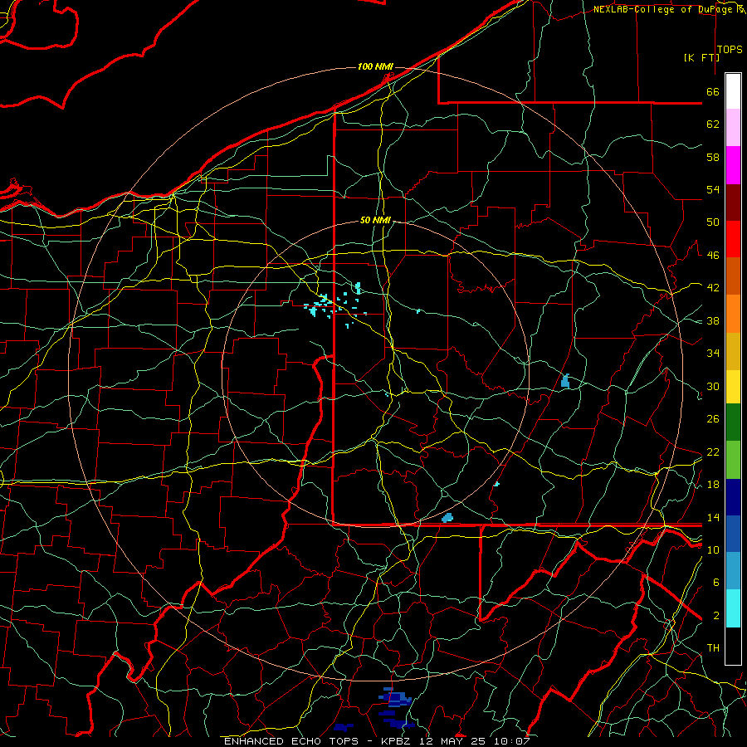The width and height of the screenshot is (747, 747).
Task: Click legend value 38
Action: click(713, 320)
